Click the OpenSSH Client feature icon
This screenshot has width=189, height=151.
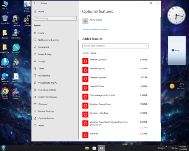click(85, 88)
